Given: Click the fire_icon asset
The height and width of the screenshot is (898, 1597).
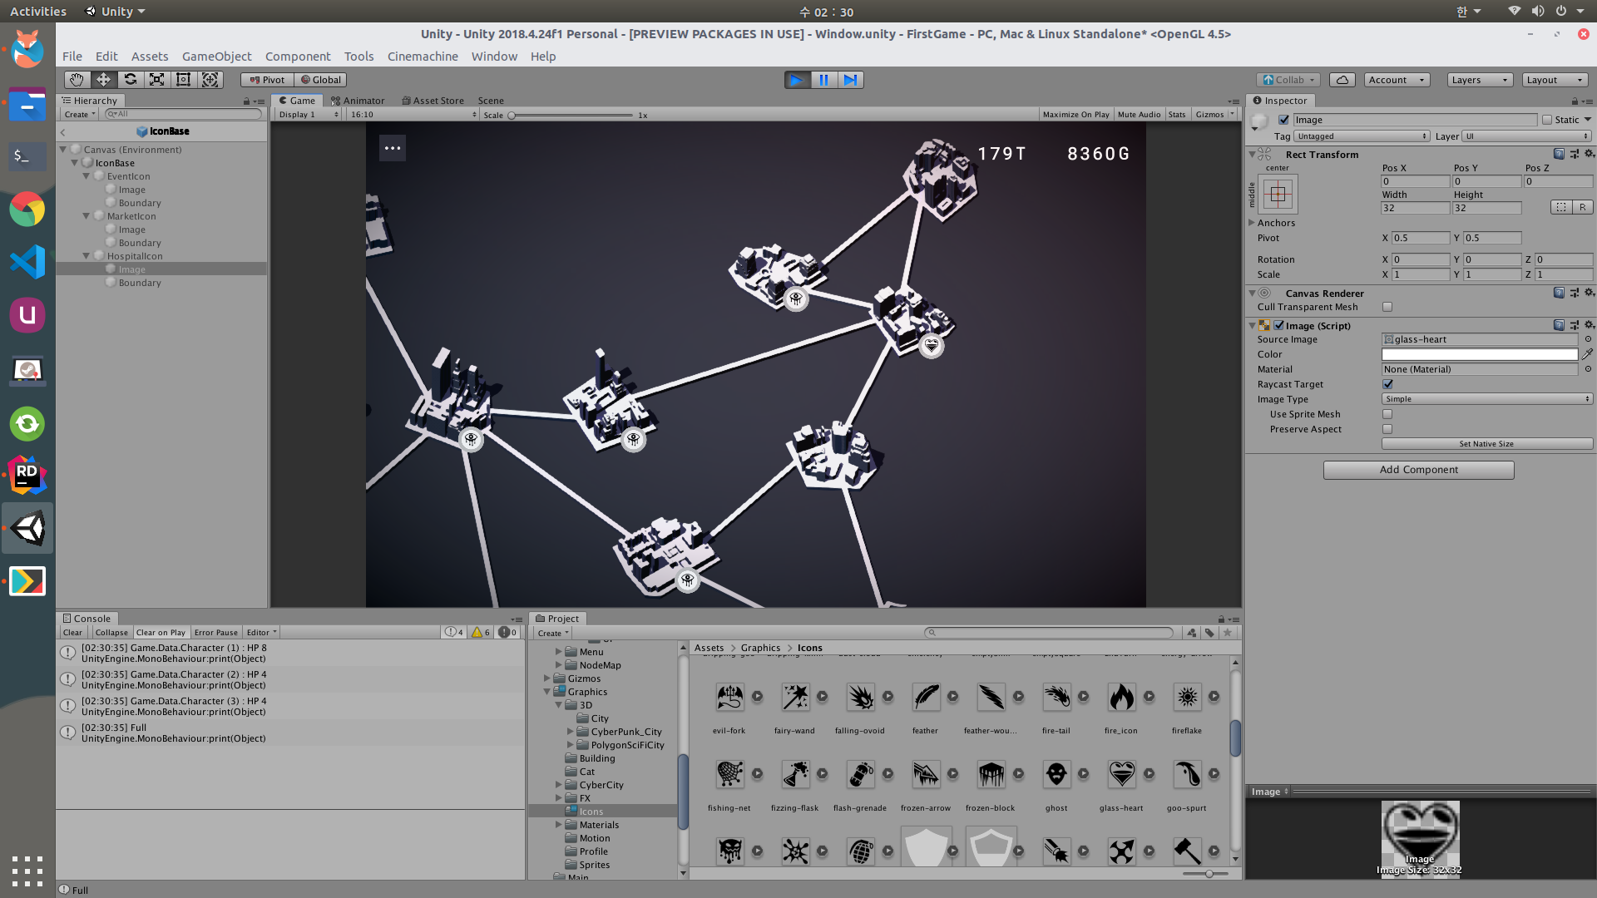Looking at the screenshot, I should [1121, 697].
